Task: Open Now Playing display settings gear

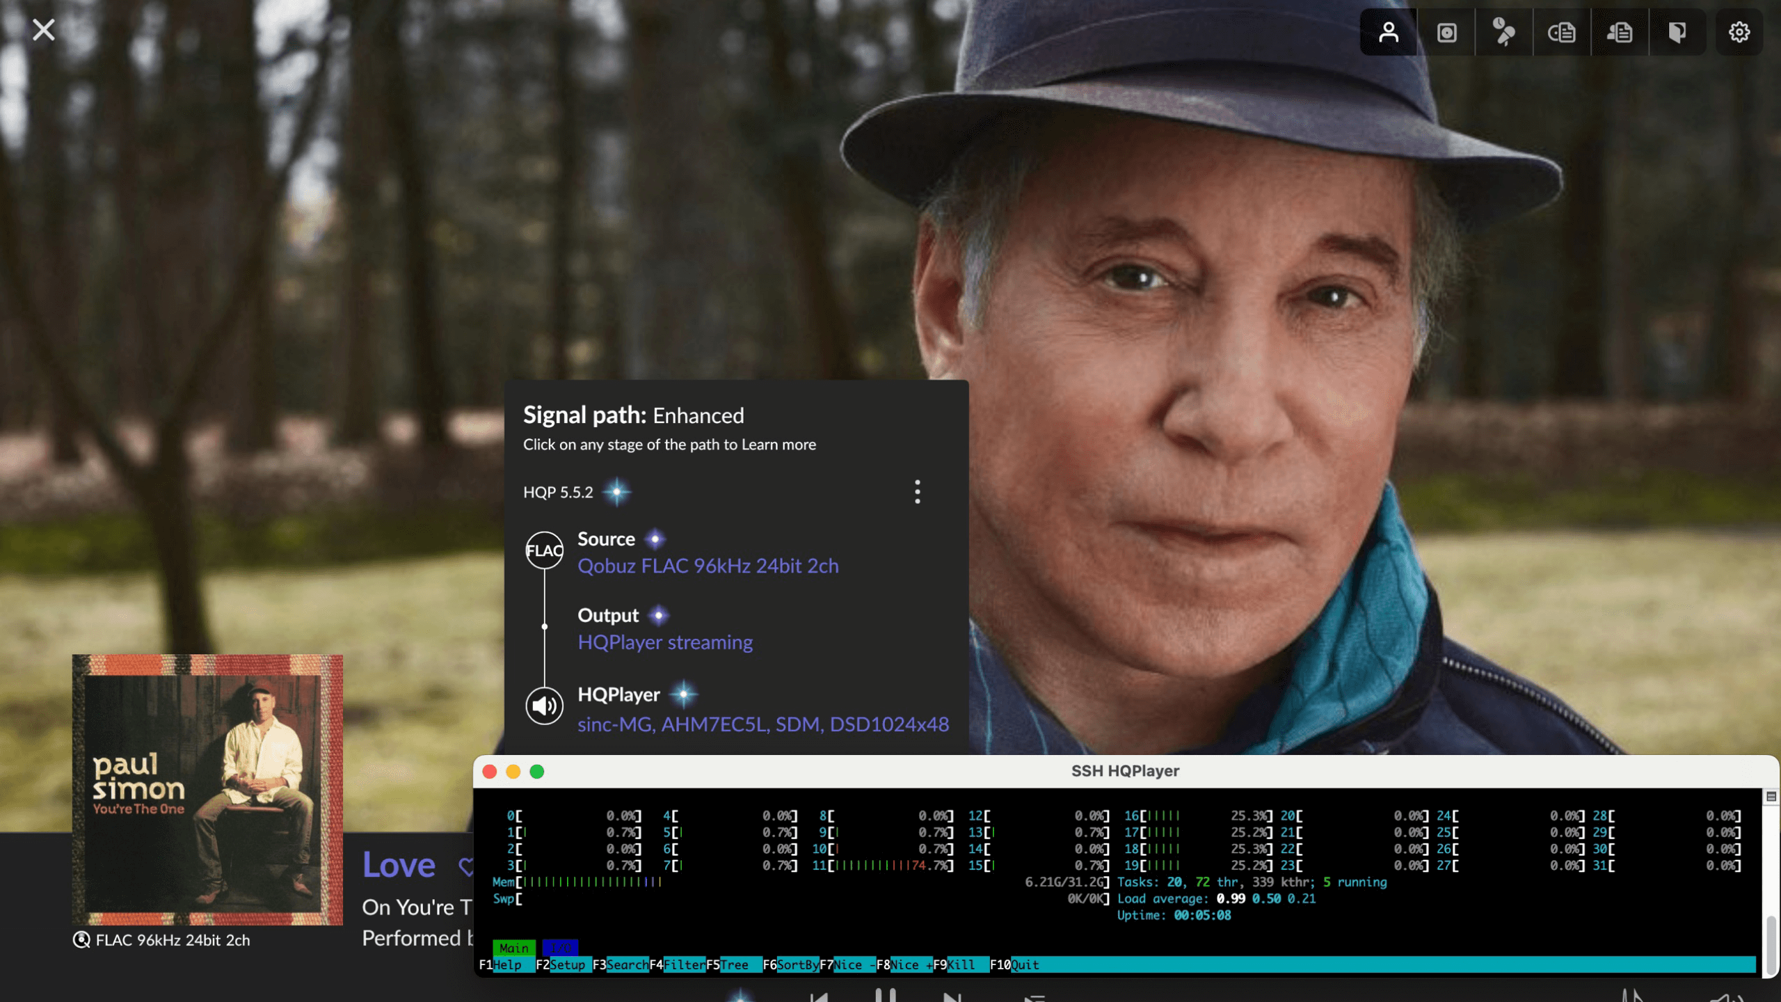Action: coord(1739,33)
